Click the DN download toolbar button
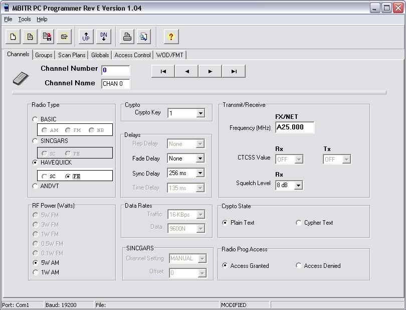 coord(103,37)
